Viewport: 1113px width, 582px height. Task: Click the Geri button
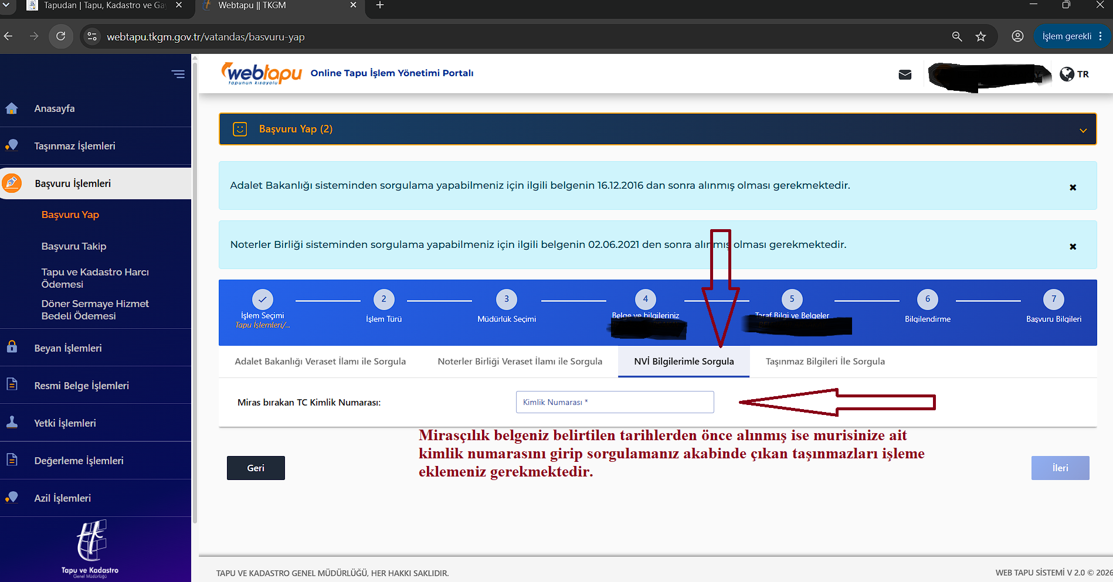256,468
